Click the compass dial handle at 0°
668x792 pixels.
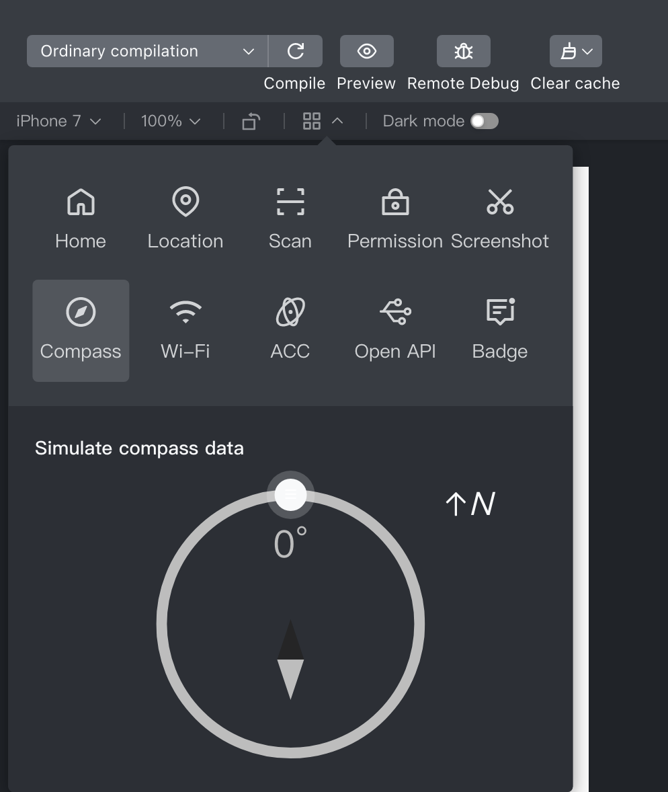coord(290,495)
